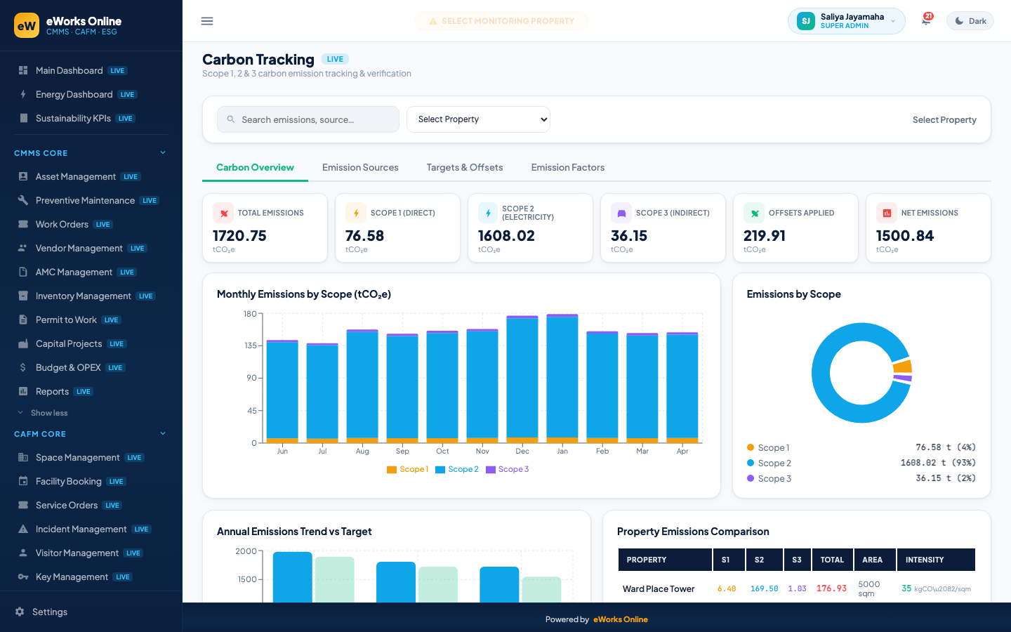
Task: Open Space Management building icon
Action: (x=23, y=457)
